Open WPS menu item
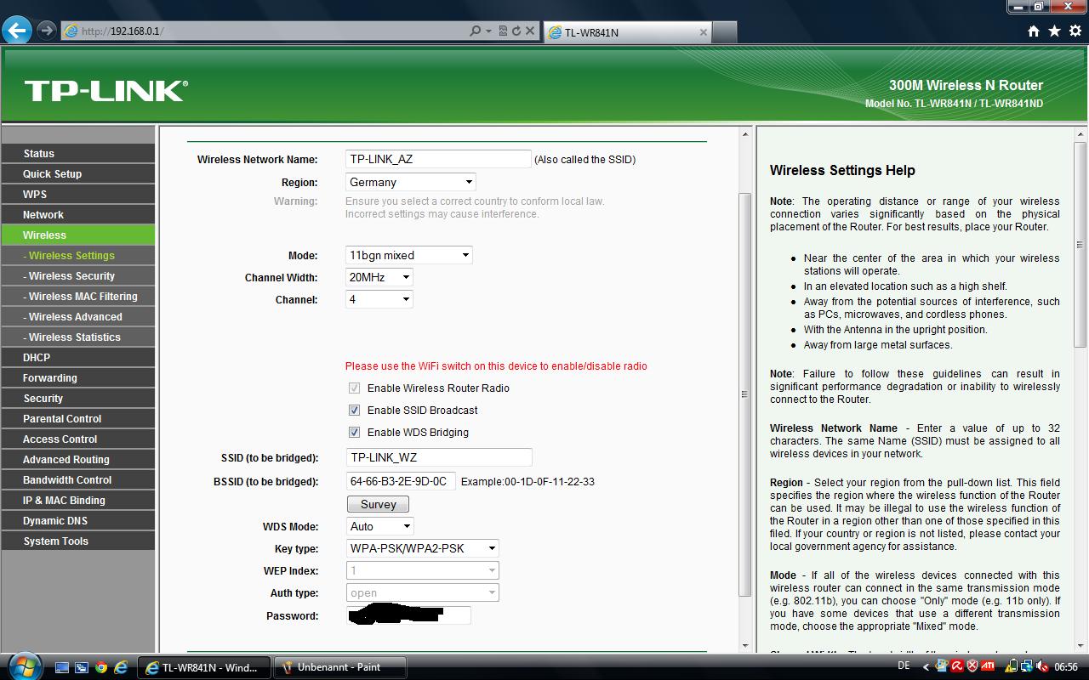 pos(78,195)
